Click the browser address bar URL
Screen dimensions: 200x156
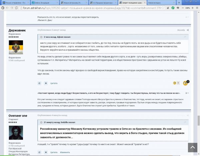coord(83,7)
